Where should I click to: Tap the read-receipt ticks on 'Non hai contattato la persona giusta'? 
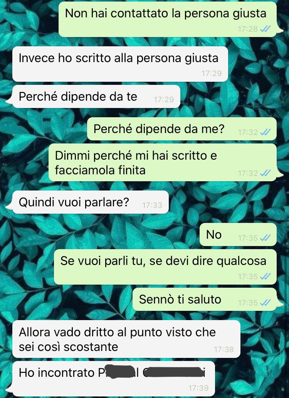[265, 29]
